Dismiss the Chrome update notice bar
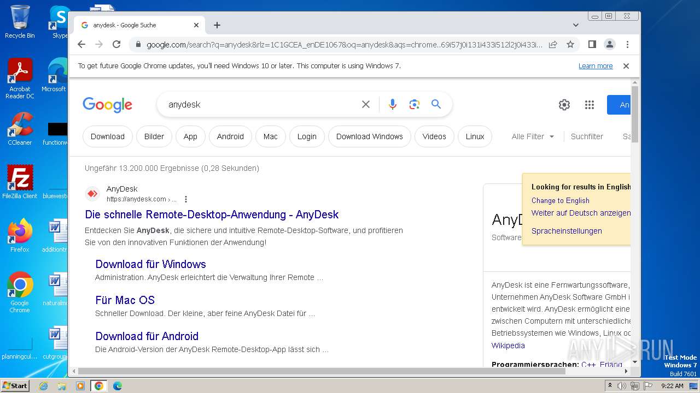Image resolution: width=700 pixels, height=393 pixels. click(626, 66)
